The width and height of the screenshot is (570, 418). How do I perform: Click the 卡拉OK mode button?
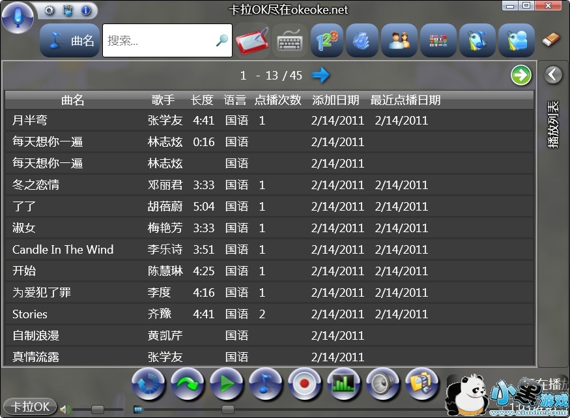[x=30, y=406]
